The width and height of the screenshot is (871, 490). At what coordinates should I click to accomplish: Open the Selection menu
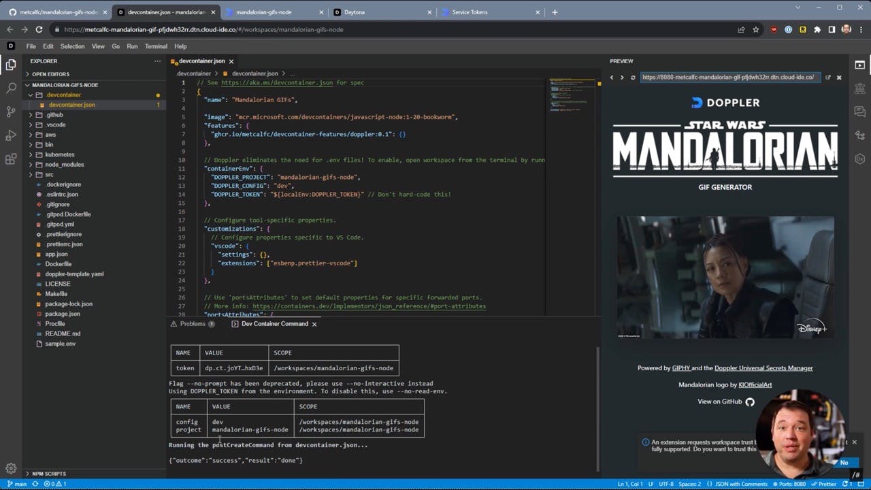pyautogui.click(x=72, y=46)
